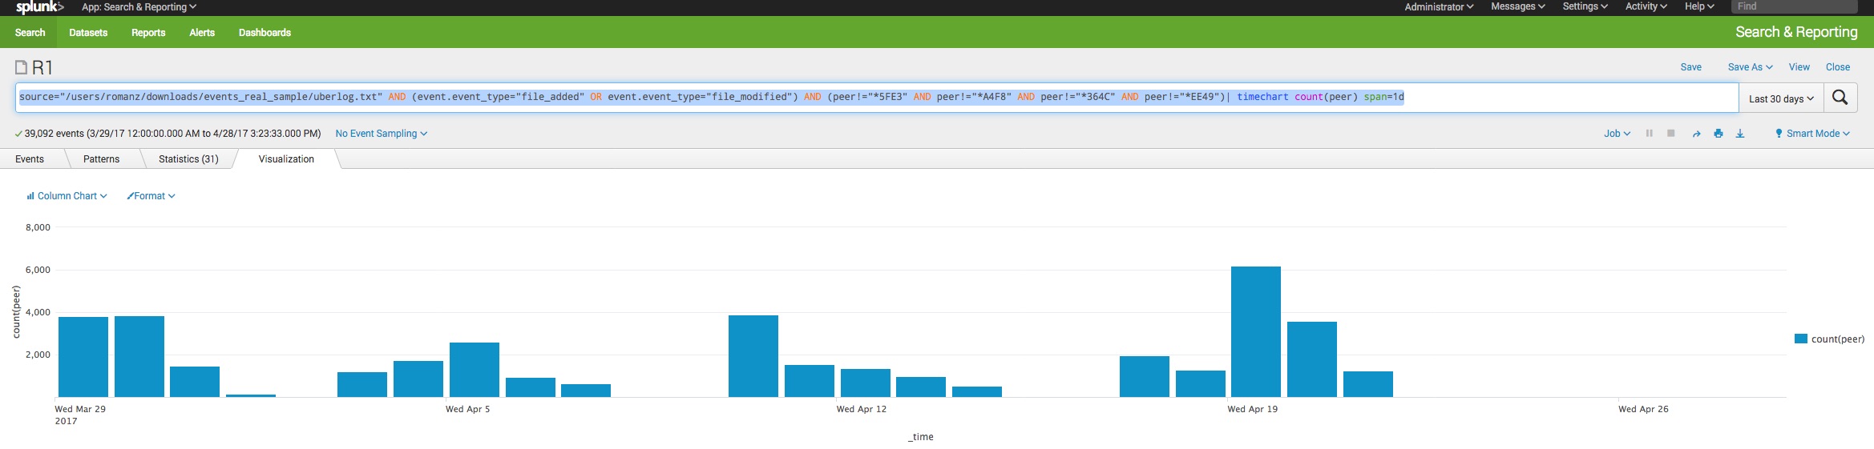Click the count(peer) legend color swatch
This screenshot has width=1874, height=449.
point(1800,339)
